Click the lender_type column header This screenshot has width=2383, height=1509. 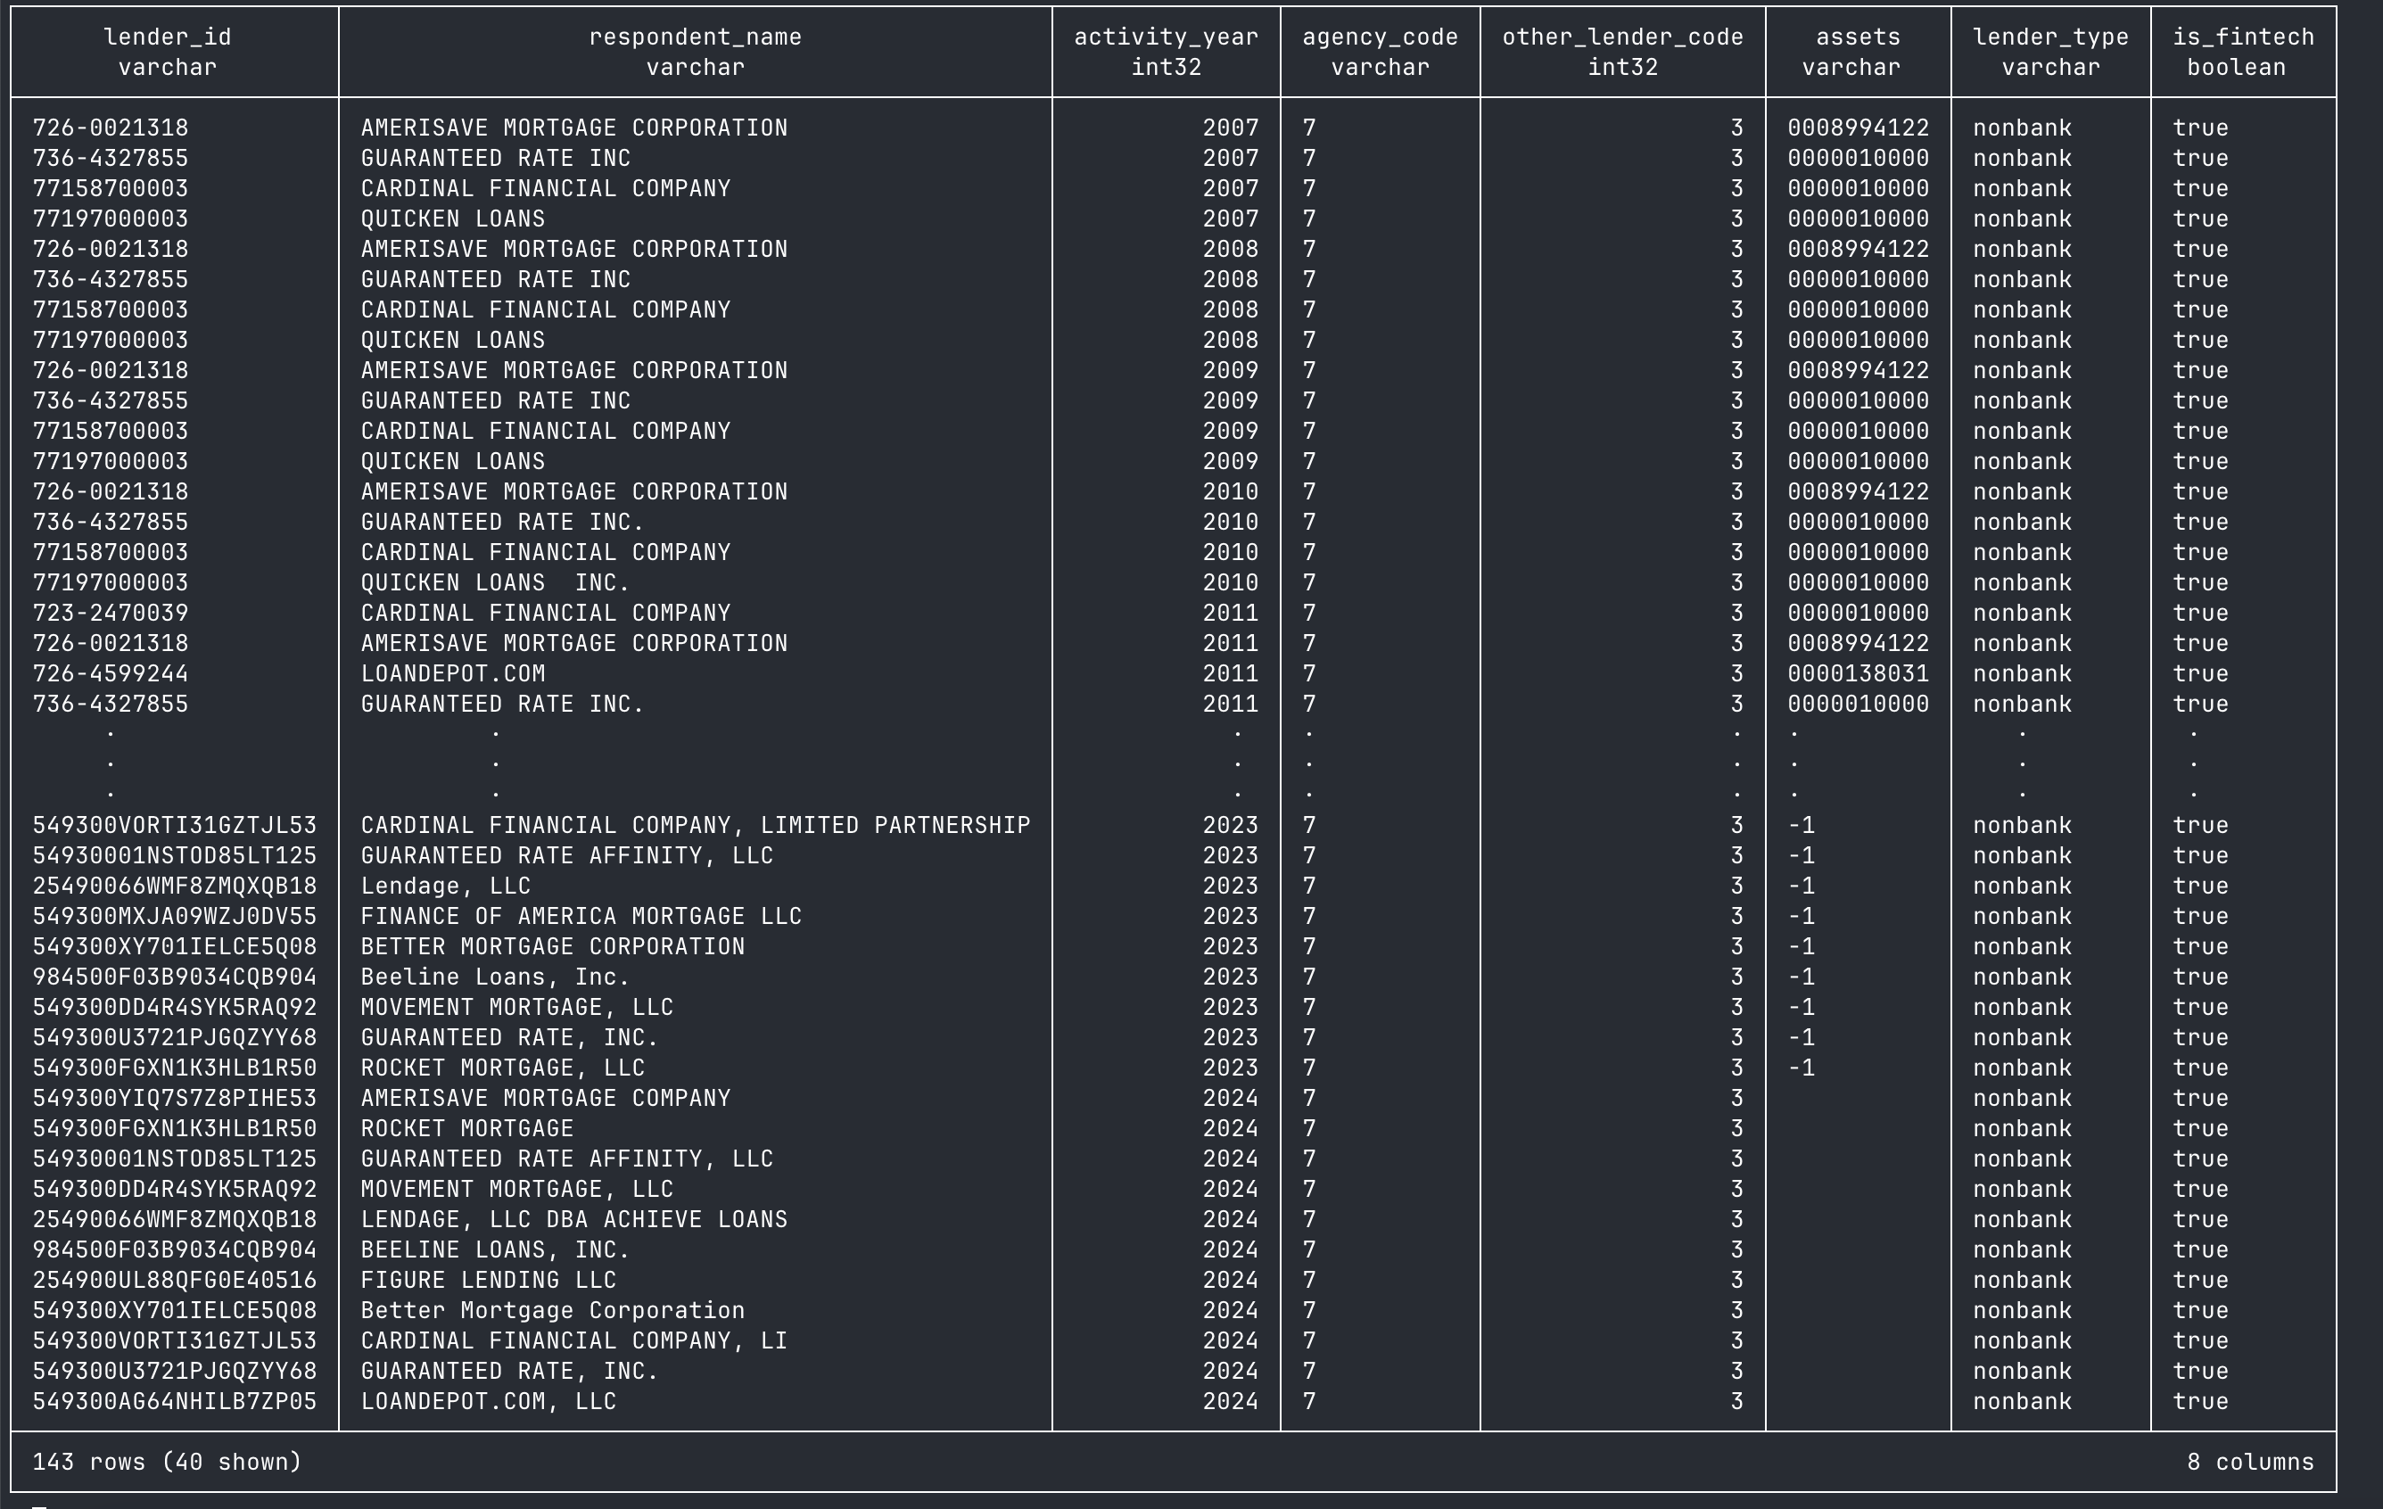coord(2049,37)
